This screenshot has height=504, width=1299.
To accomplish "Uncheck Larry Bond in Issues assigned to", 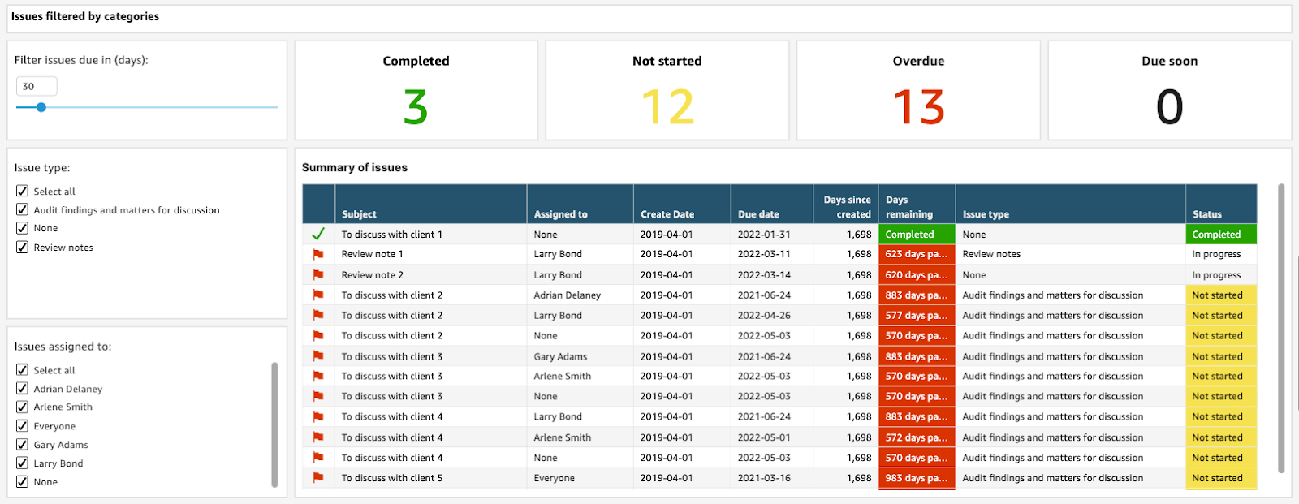I will pos(22,463).
